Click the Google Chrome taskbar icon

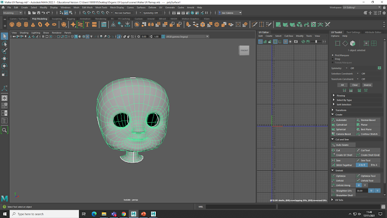point(124,214)
